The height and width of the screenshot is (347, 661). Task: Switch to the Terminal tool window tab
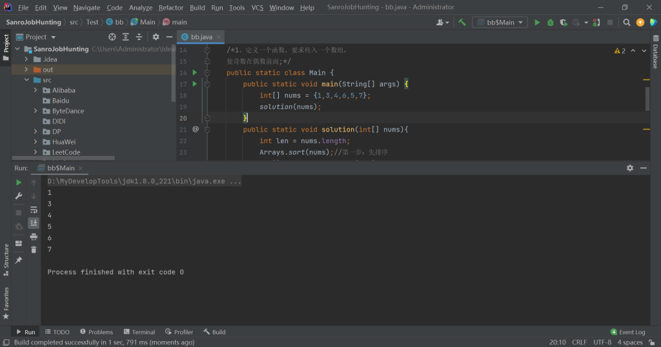coord(139,332)
